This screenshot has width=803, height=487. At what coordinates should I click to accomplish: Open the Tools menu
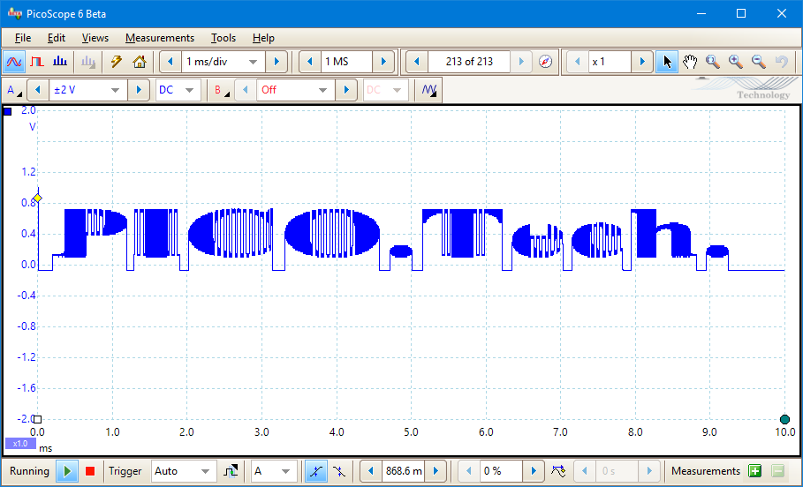(x=223, y=38)
